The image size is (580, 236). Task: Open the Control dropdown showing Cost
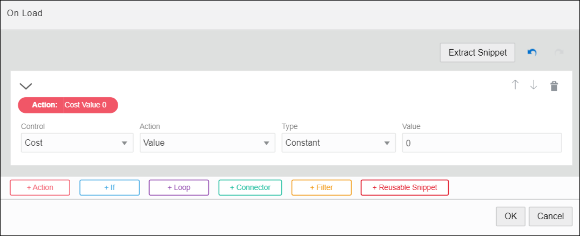coord(77,143)
